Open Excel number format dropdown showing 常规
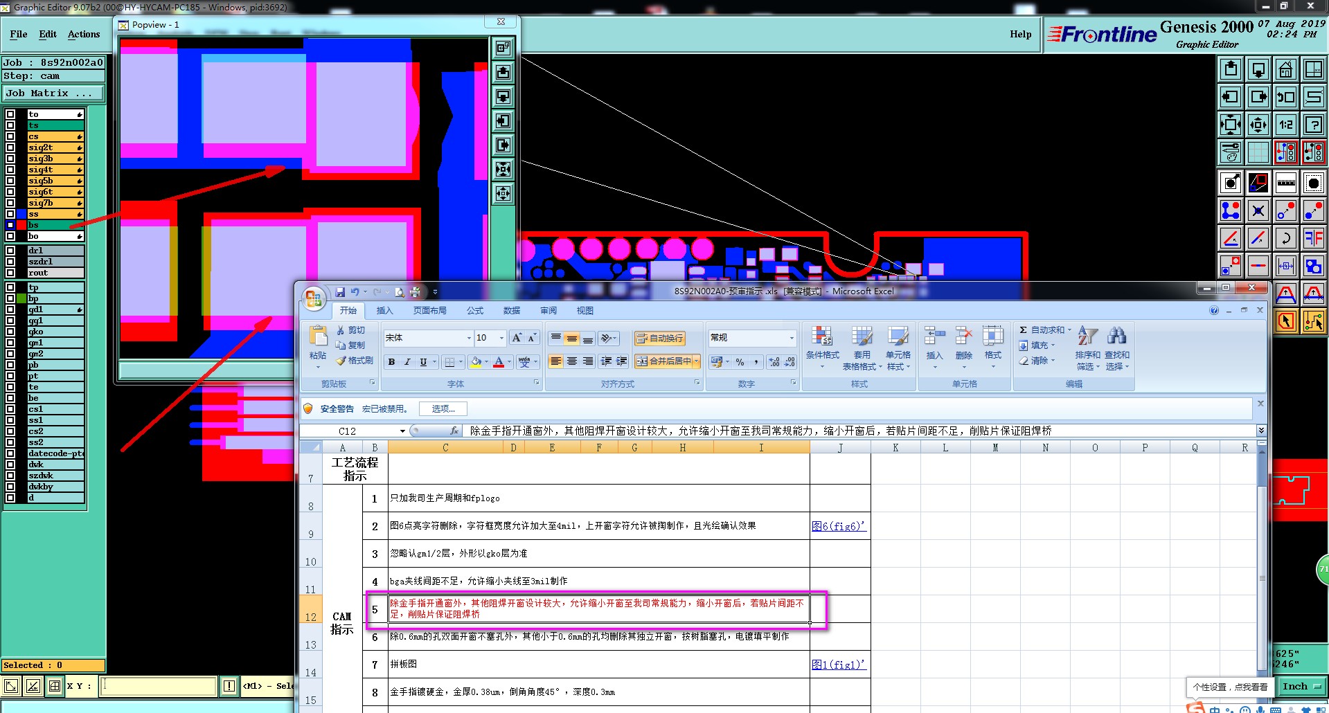The height and width of the screenshot is (713, 1329). pyautogui.click(x=792, y=338)
